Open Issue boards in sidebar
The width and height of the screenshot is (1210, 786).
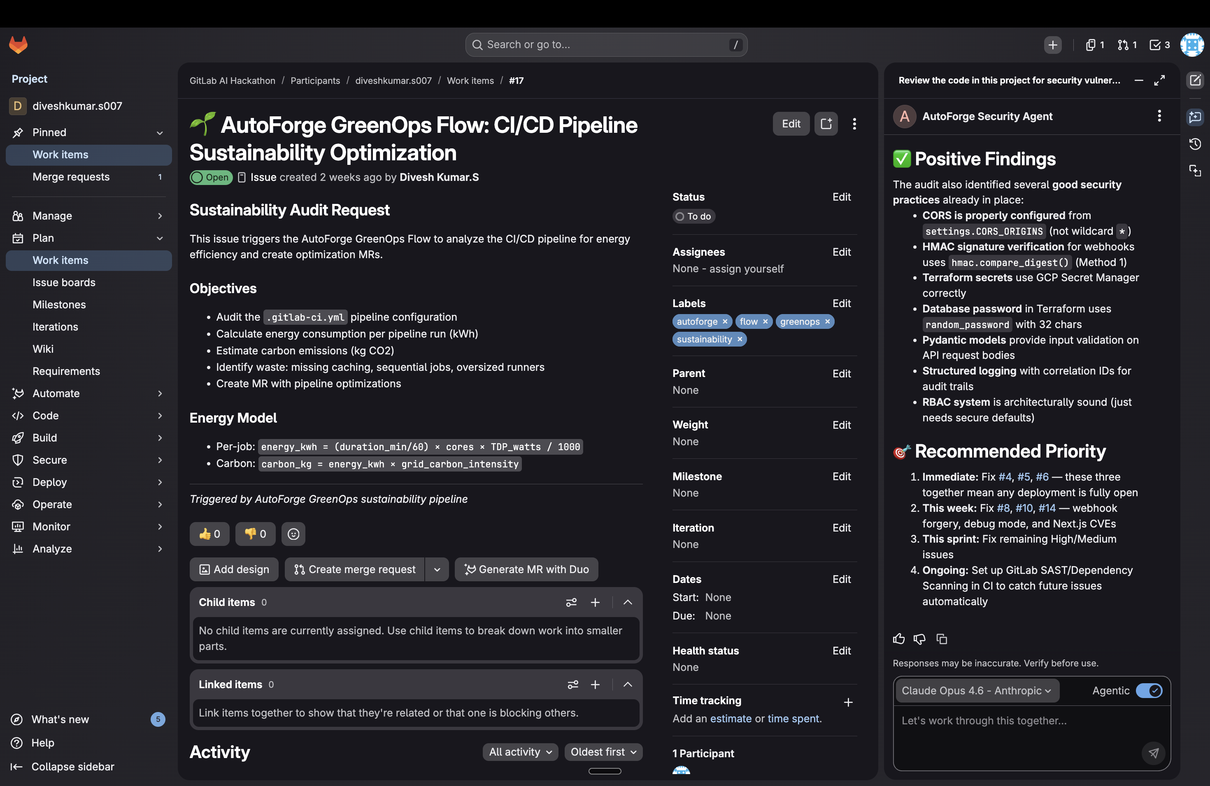pos(63,282)
